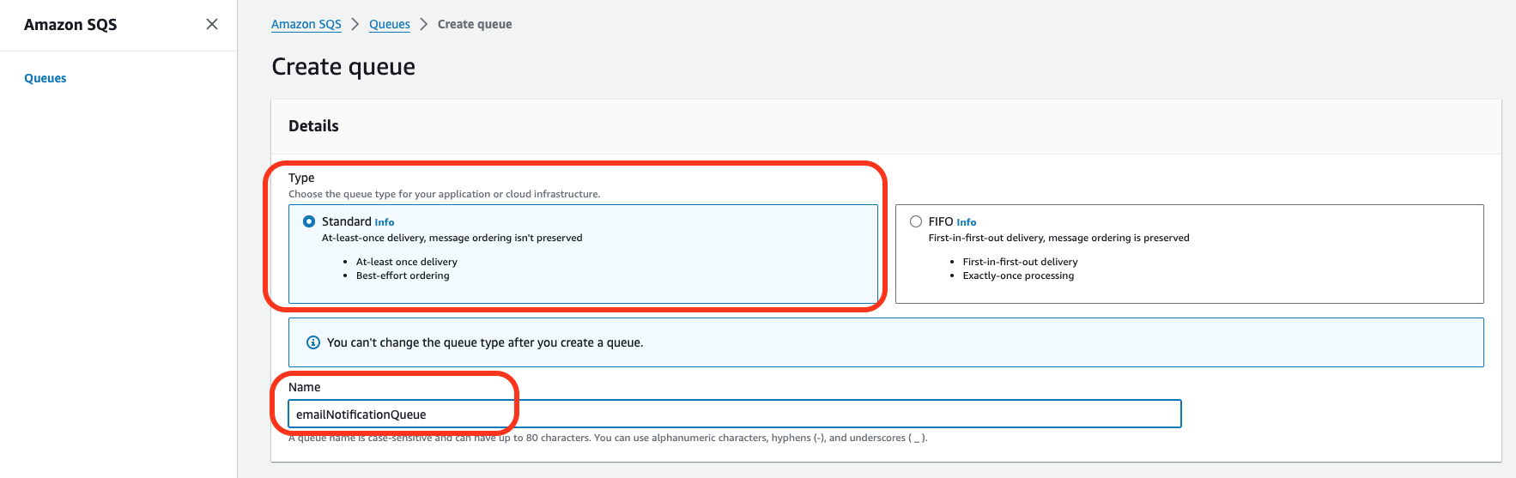Open Info link next to Standard
This screenshot has width=1516, height=478.
click(x=385, y=222)
